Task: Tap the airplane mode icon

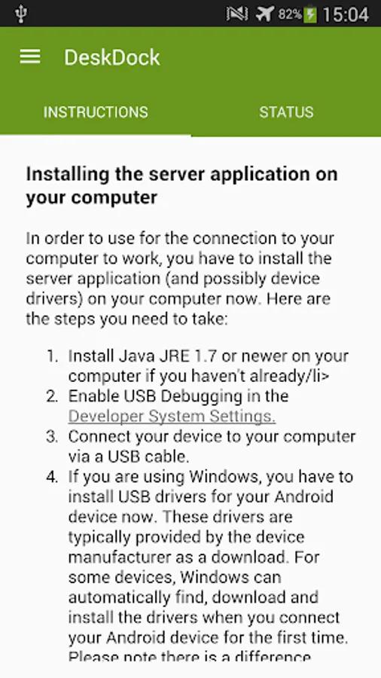Action: click(x=265, y=14)
